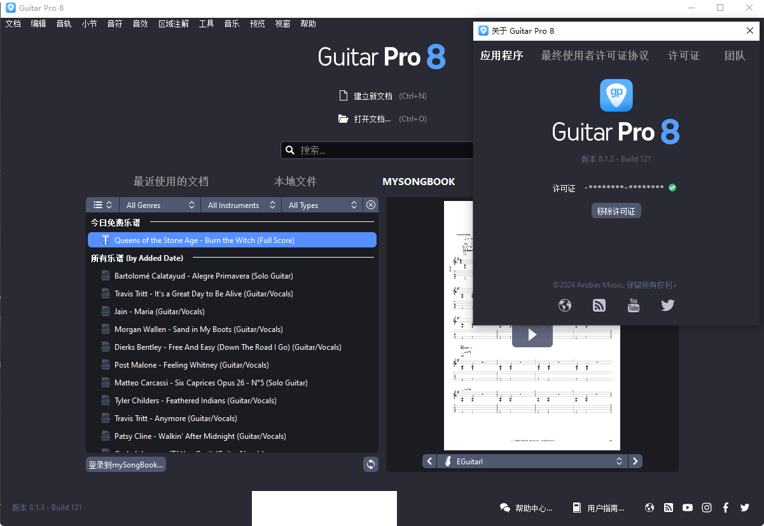Screen dimensions: 764x526
Task: Select 应用程序 tab in About dialog
Action: click(502, 55)
